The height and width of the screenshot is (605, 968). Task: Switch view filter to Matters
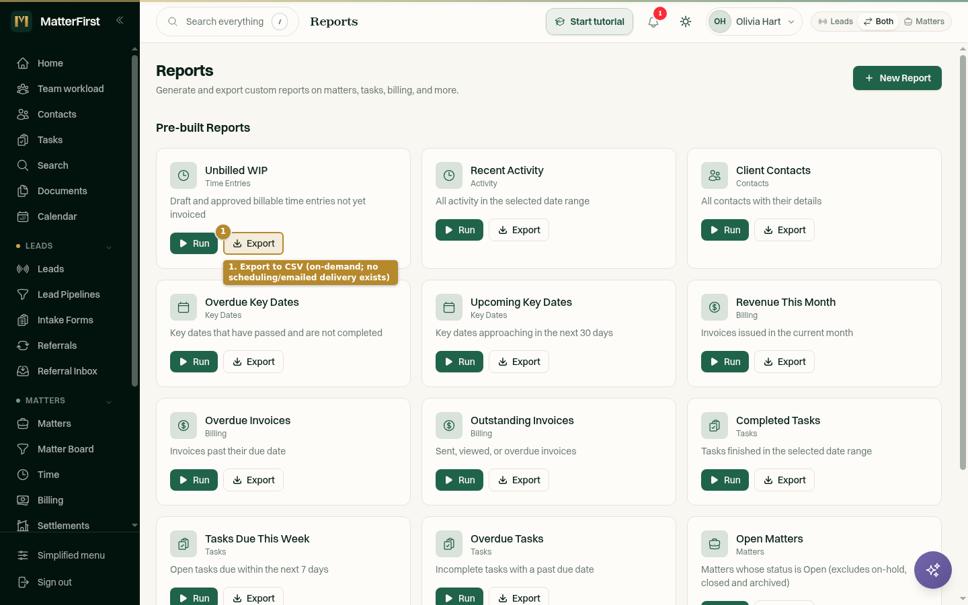click(924, 22)
